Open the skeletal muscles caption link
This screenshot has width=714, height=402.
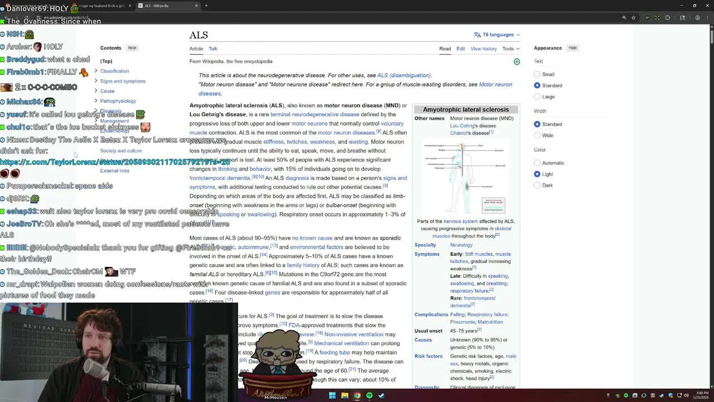coord(472,232)
